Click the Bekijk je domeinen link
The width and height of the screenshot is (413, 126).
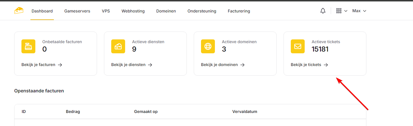click(222, 65)
